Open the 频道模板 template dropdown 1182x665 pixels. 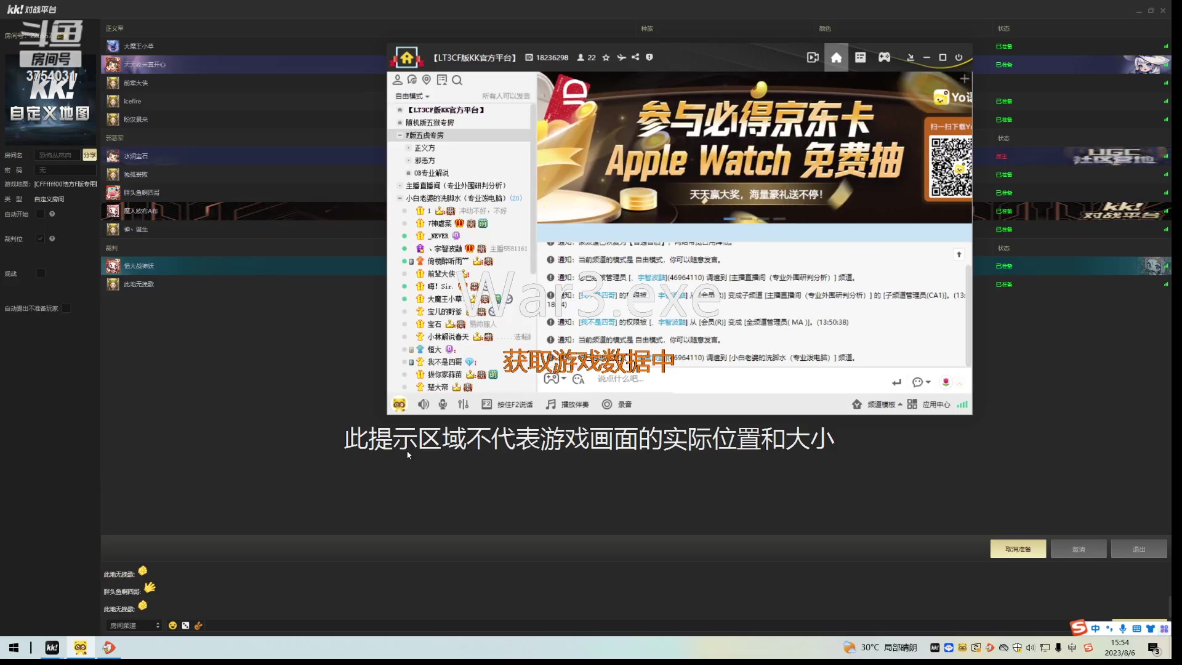pyautogui.click(x=885, y=405)
